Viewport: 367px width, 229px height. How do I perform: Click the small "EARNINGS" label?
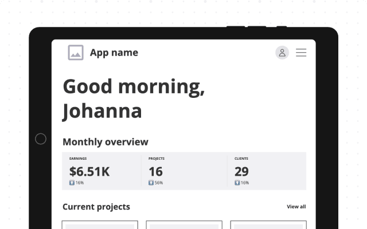(x=78, y=158)
